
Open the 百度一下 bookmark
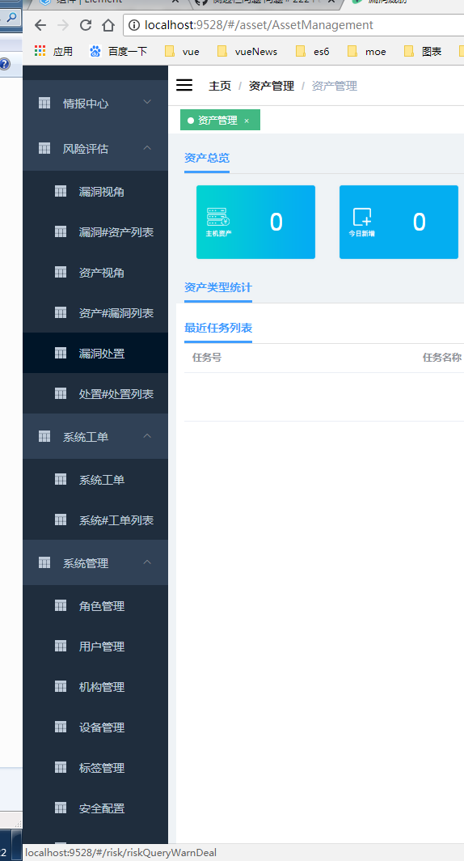pos(119,52)
